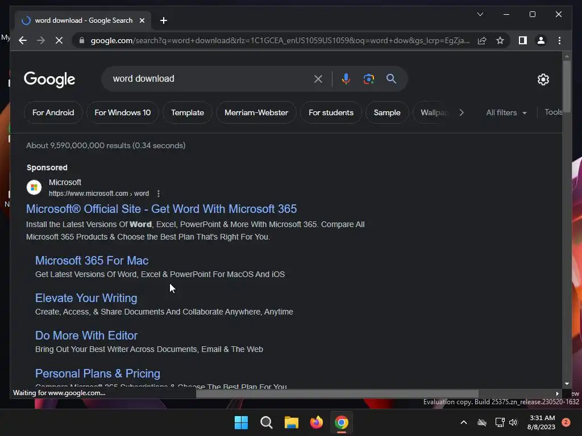The width and height of the screenshot is (582, 436).
Task: Select the For Windows 10 filter chip
Action: pyautogui.click(x=123, y=112)
